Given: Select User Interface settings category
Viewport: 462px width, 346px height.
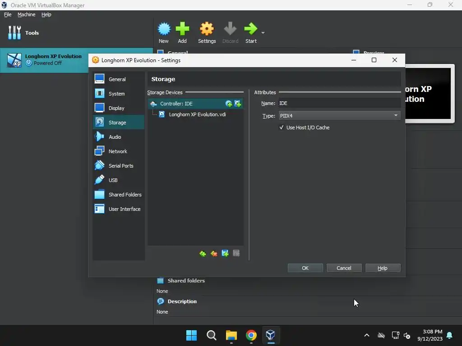Looking at the screenshot, I should coord(119,209).
